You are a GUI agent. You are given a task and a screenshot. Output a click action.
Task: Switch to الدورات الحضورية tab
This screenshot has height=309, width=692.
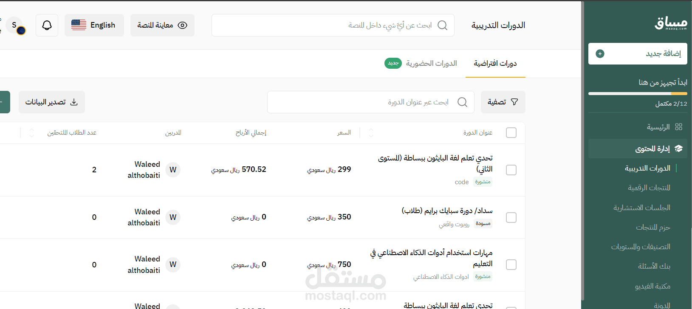coord(431,63)
